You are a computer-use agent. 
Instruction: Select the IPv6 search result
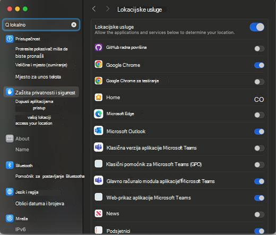click(x=21, y=229)
